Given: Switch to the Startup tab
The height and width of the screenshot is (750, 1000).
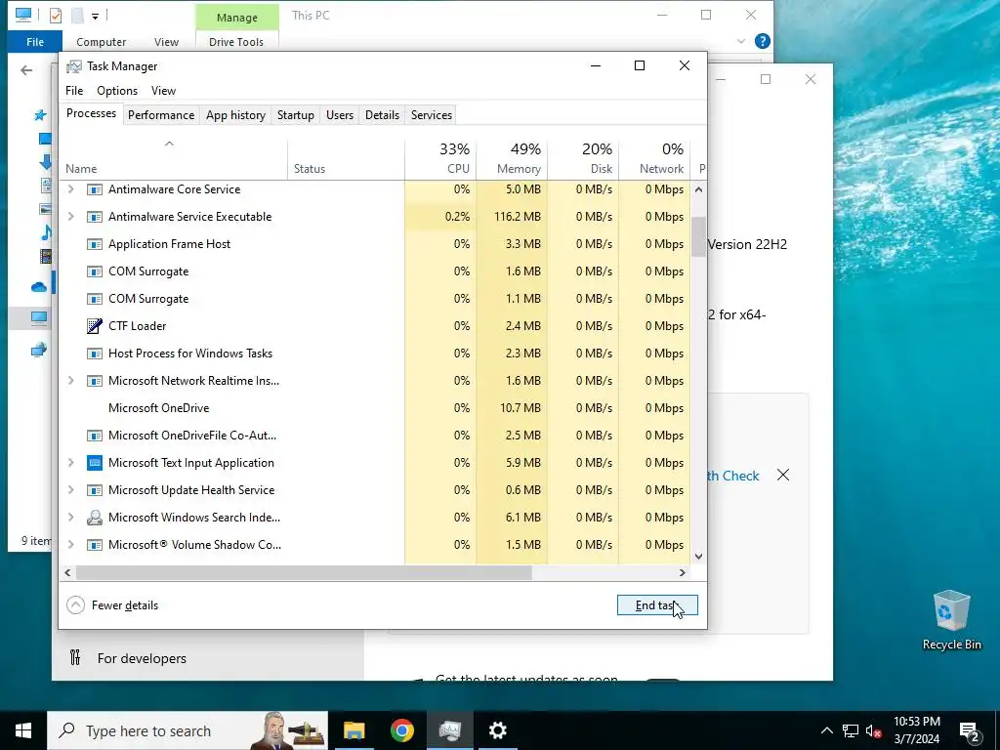Looking at the screenshot, I should pyautogui.click(x=295, y=115).
